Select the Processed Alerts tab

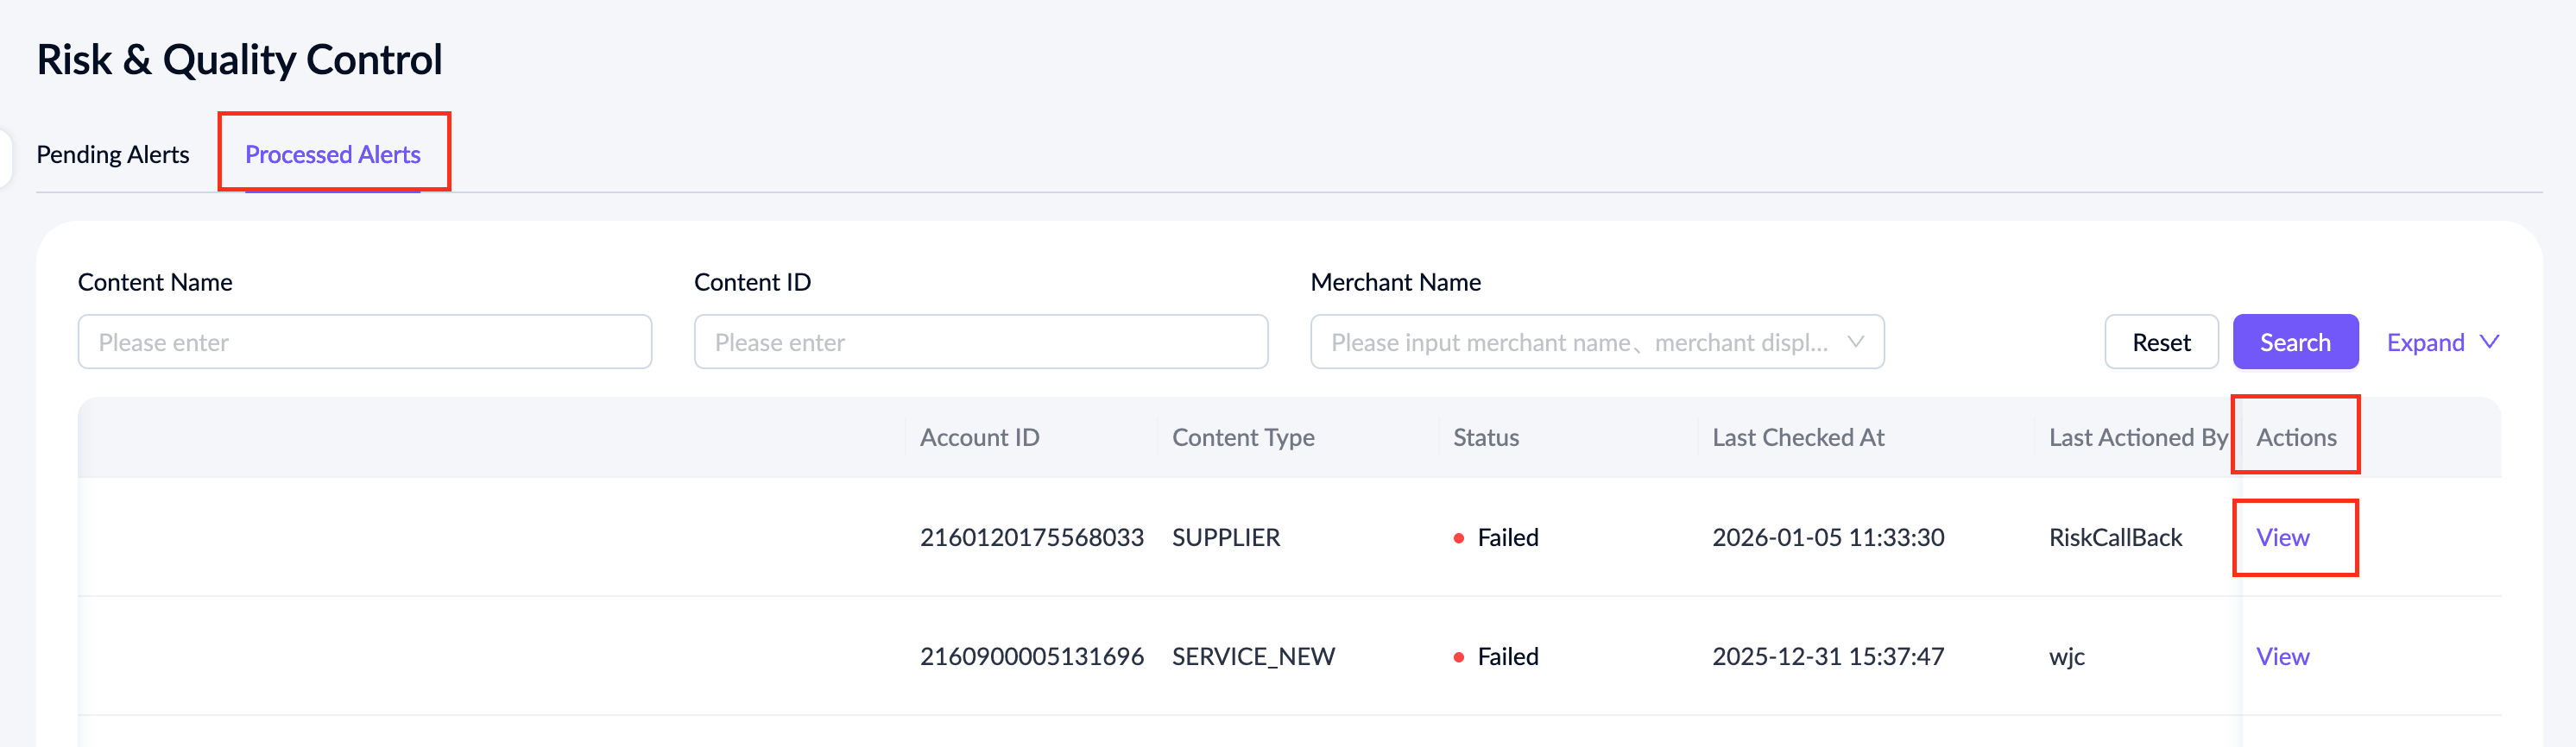(332, 154)
